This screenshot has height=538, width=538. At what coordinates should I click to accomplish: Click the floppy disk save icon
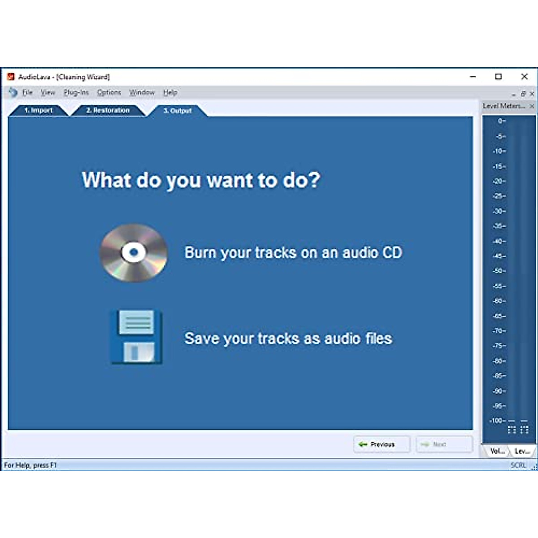pos(136,337)
